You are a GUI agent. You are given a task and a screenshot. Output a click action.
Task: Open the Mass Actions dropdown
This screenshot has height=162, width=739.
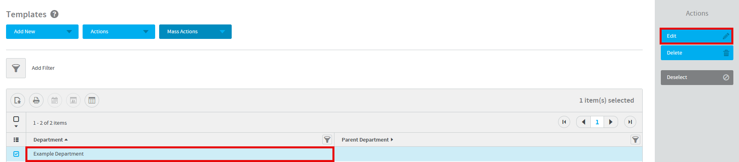click(x=195, y=32)
